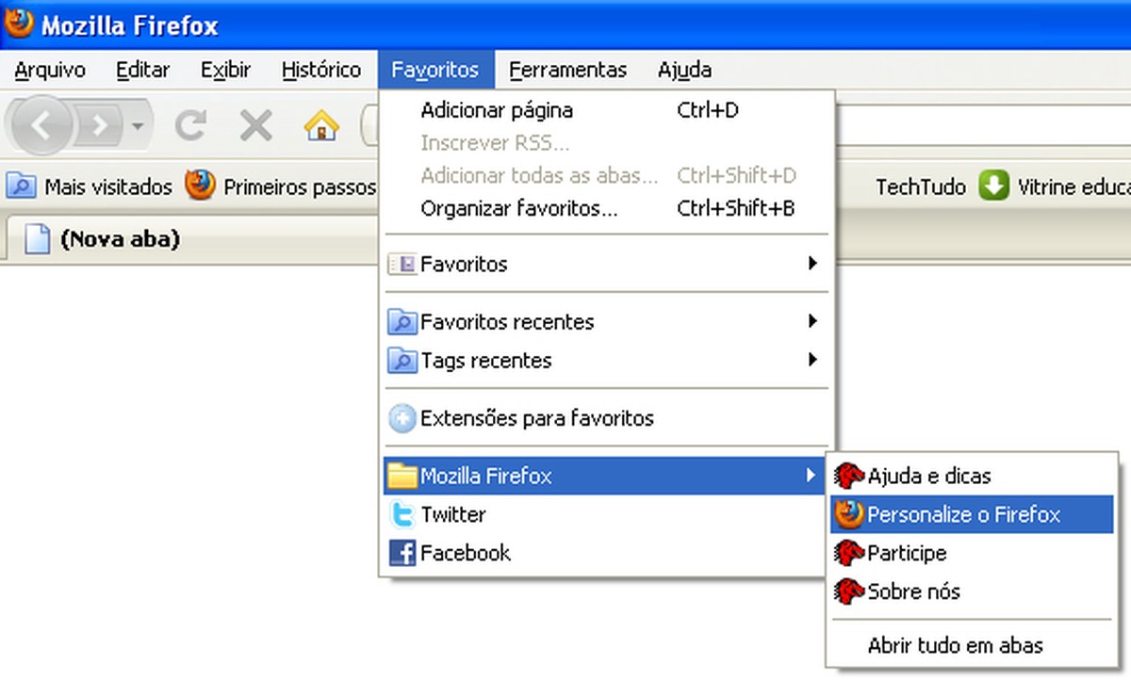The image size is (1131, 680).
Task: Click the Tags recentes folder icon
Action: click(402, 361)
